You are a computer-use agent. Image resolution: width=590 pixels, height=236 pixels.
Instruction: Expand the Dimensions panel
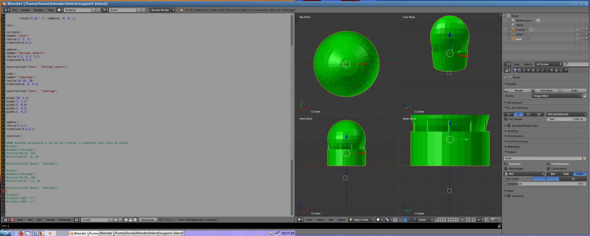pos(515,102)
